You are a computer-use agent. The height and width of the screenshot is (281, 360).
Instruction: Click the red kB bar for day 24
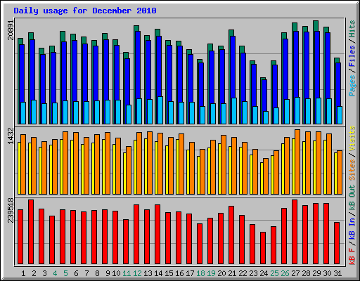(263, 248)
